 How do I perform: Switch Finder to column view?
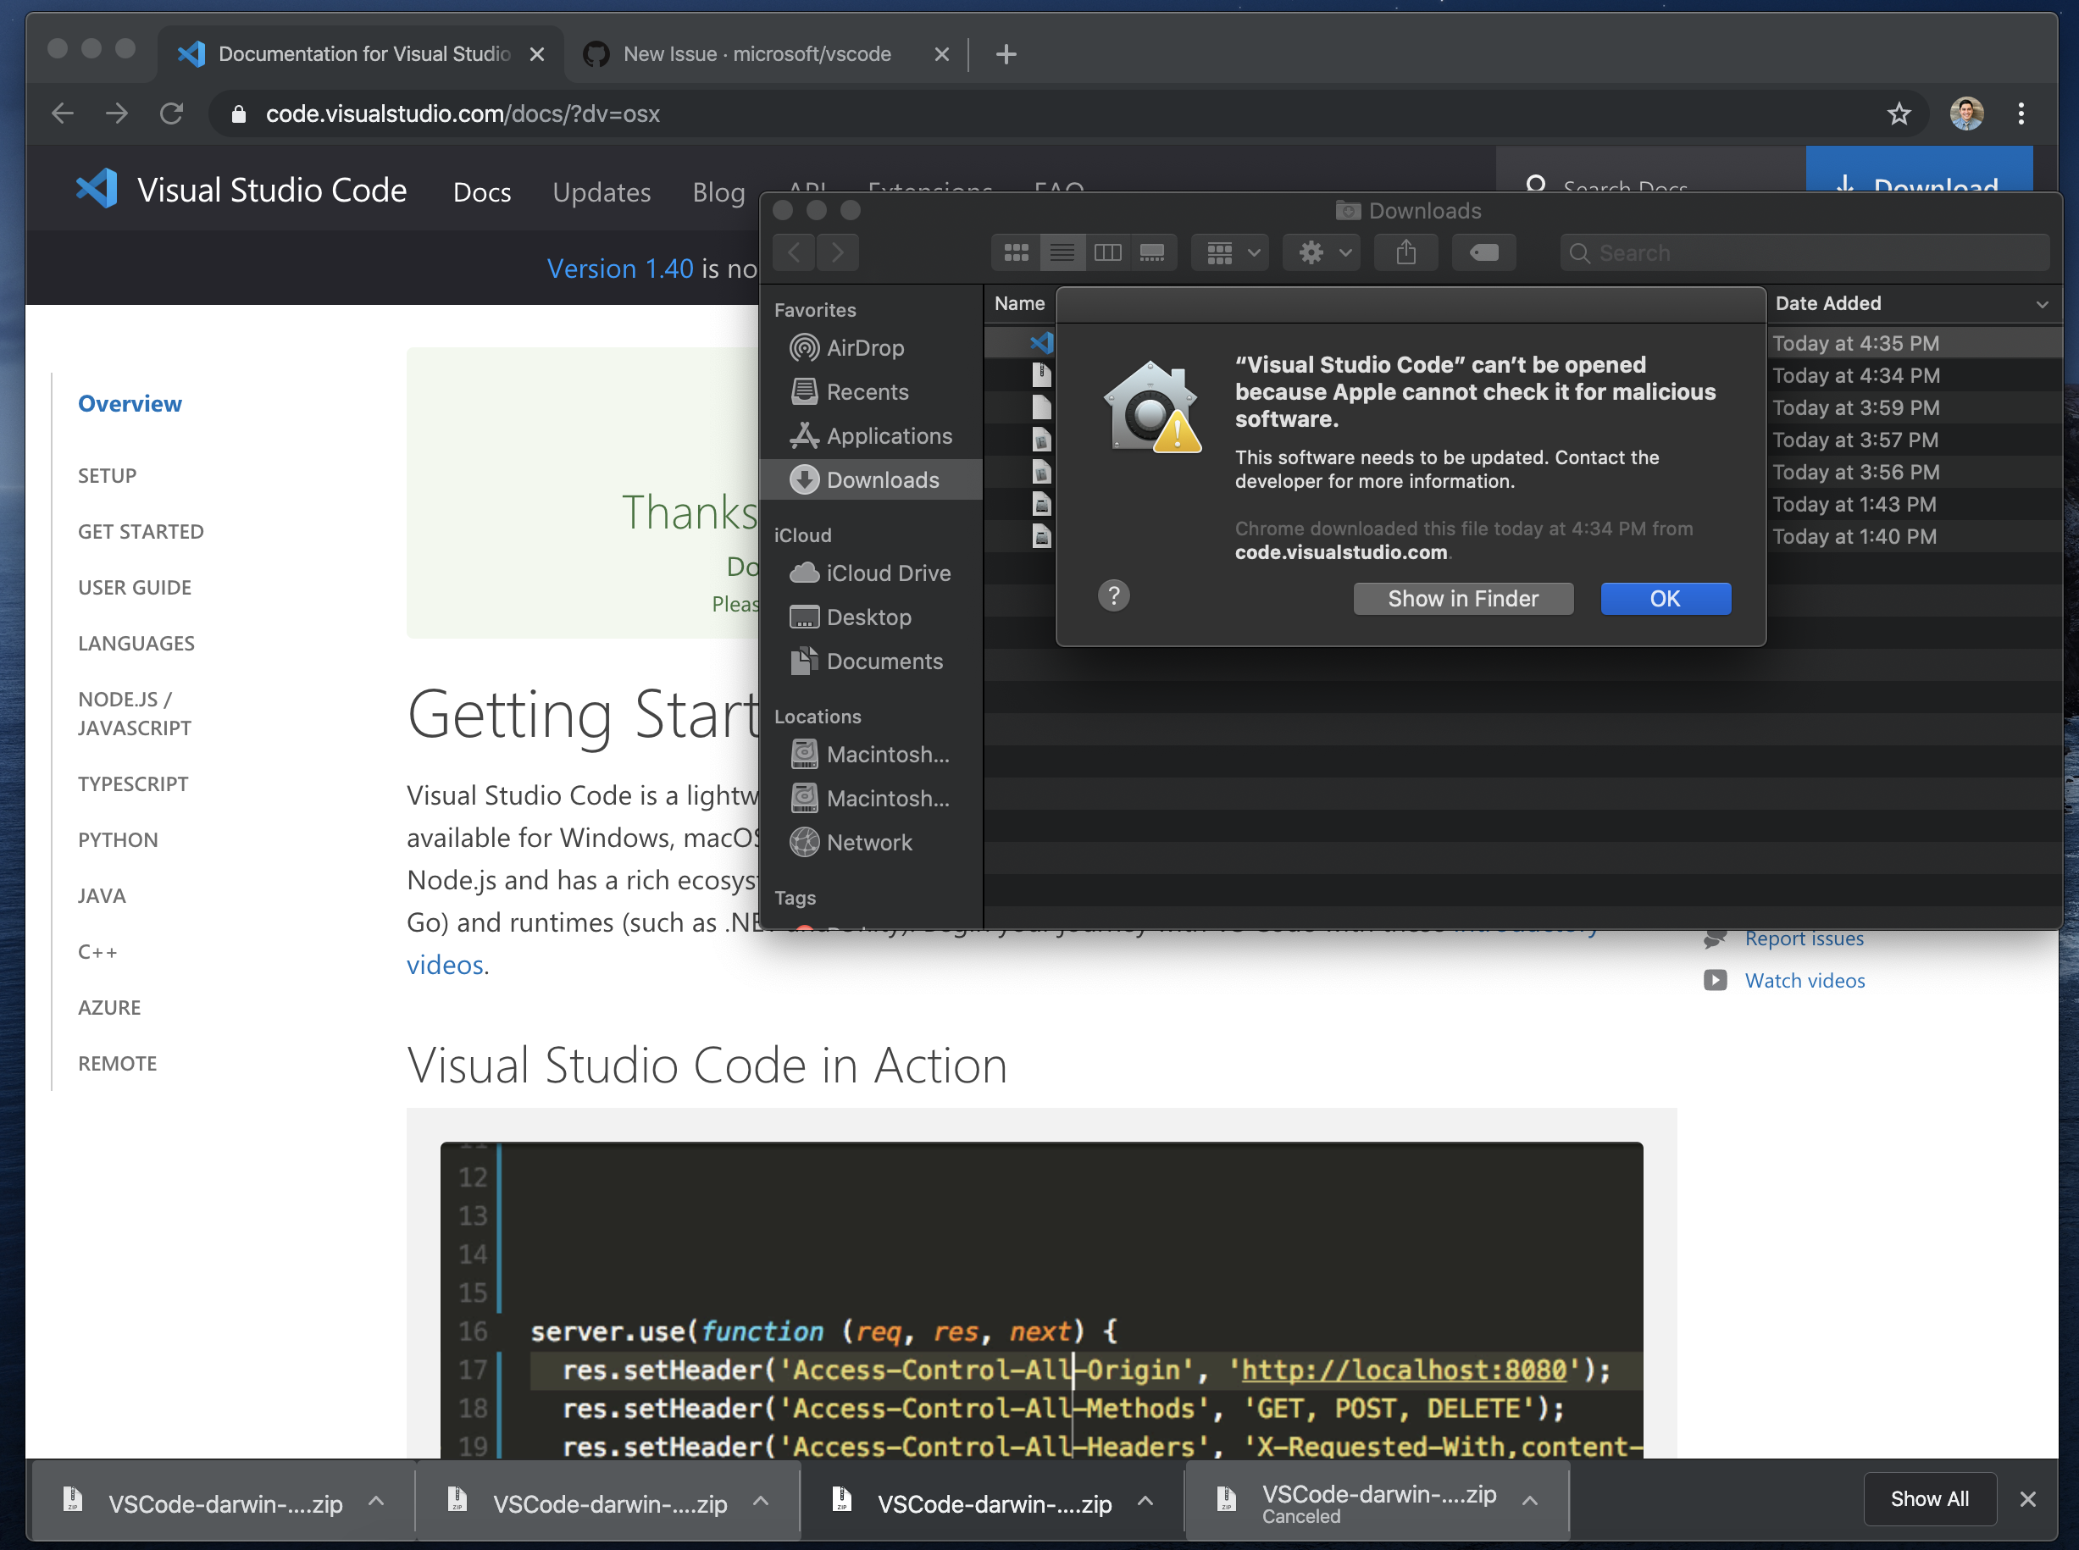tap(1108, 252)
